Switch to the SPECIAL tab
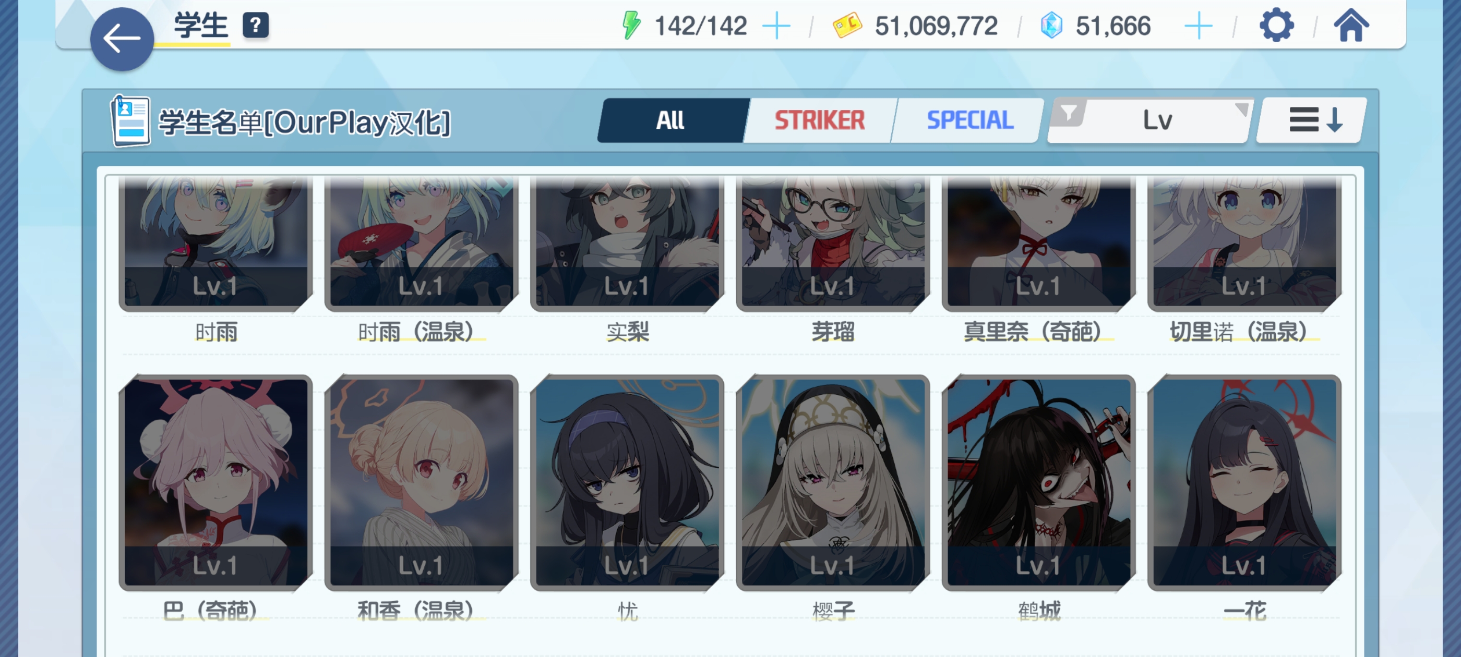Image resolution: width=1461 pixels, height=657 pixels. pyautogui.click(x=969, y=120)
